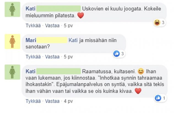Click the "4 pv" timestamp of last comment
This screenshot has width=174, height=113.
tap(68, 101)
